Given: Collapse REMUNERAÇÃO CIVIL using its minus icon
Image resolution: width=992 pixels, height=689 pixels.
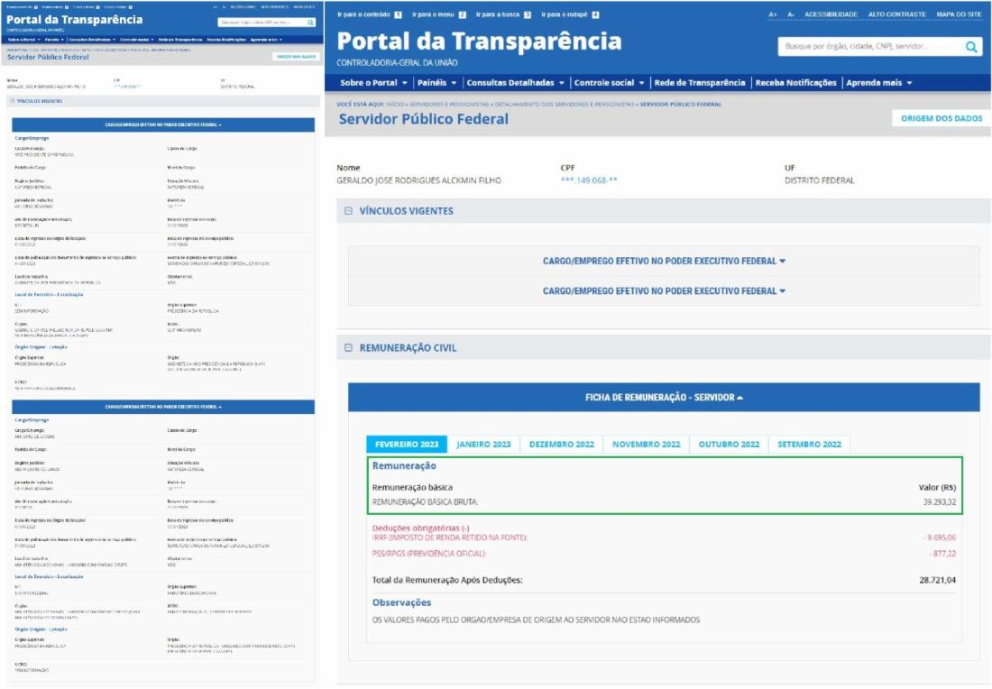Looking at the screenshot, I should [348, 347].
